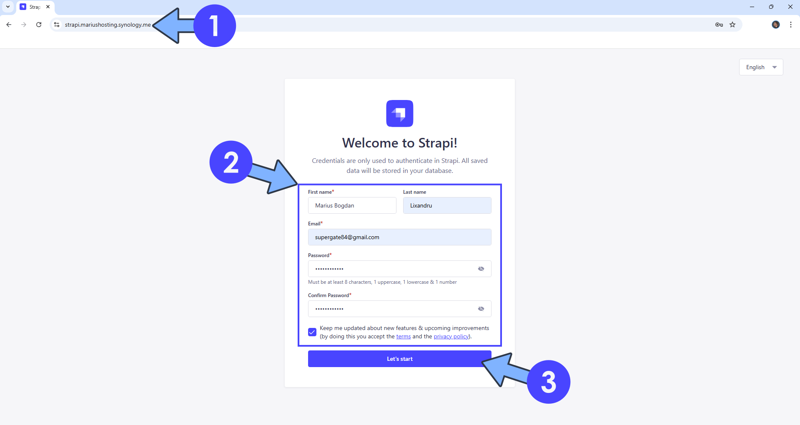Show the Password field characters
Viewport: 800px width, 425px height.
[481, 269]
